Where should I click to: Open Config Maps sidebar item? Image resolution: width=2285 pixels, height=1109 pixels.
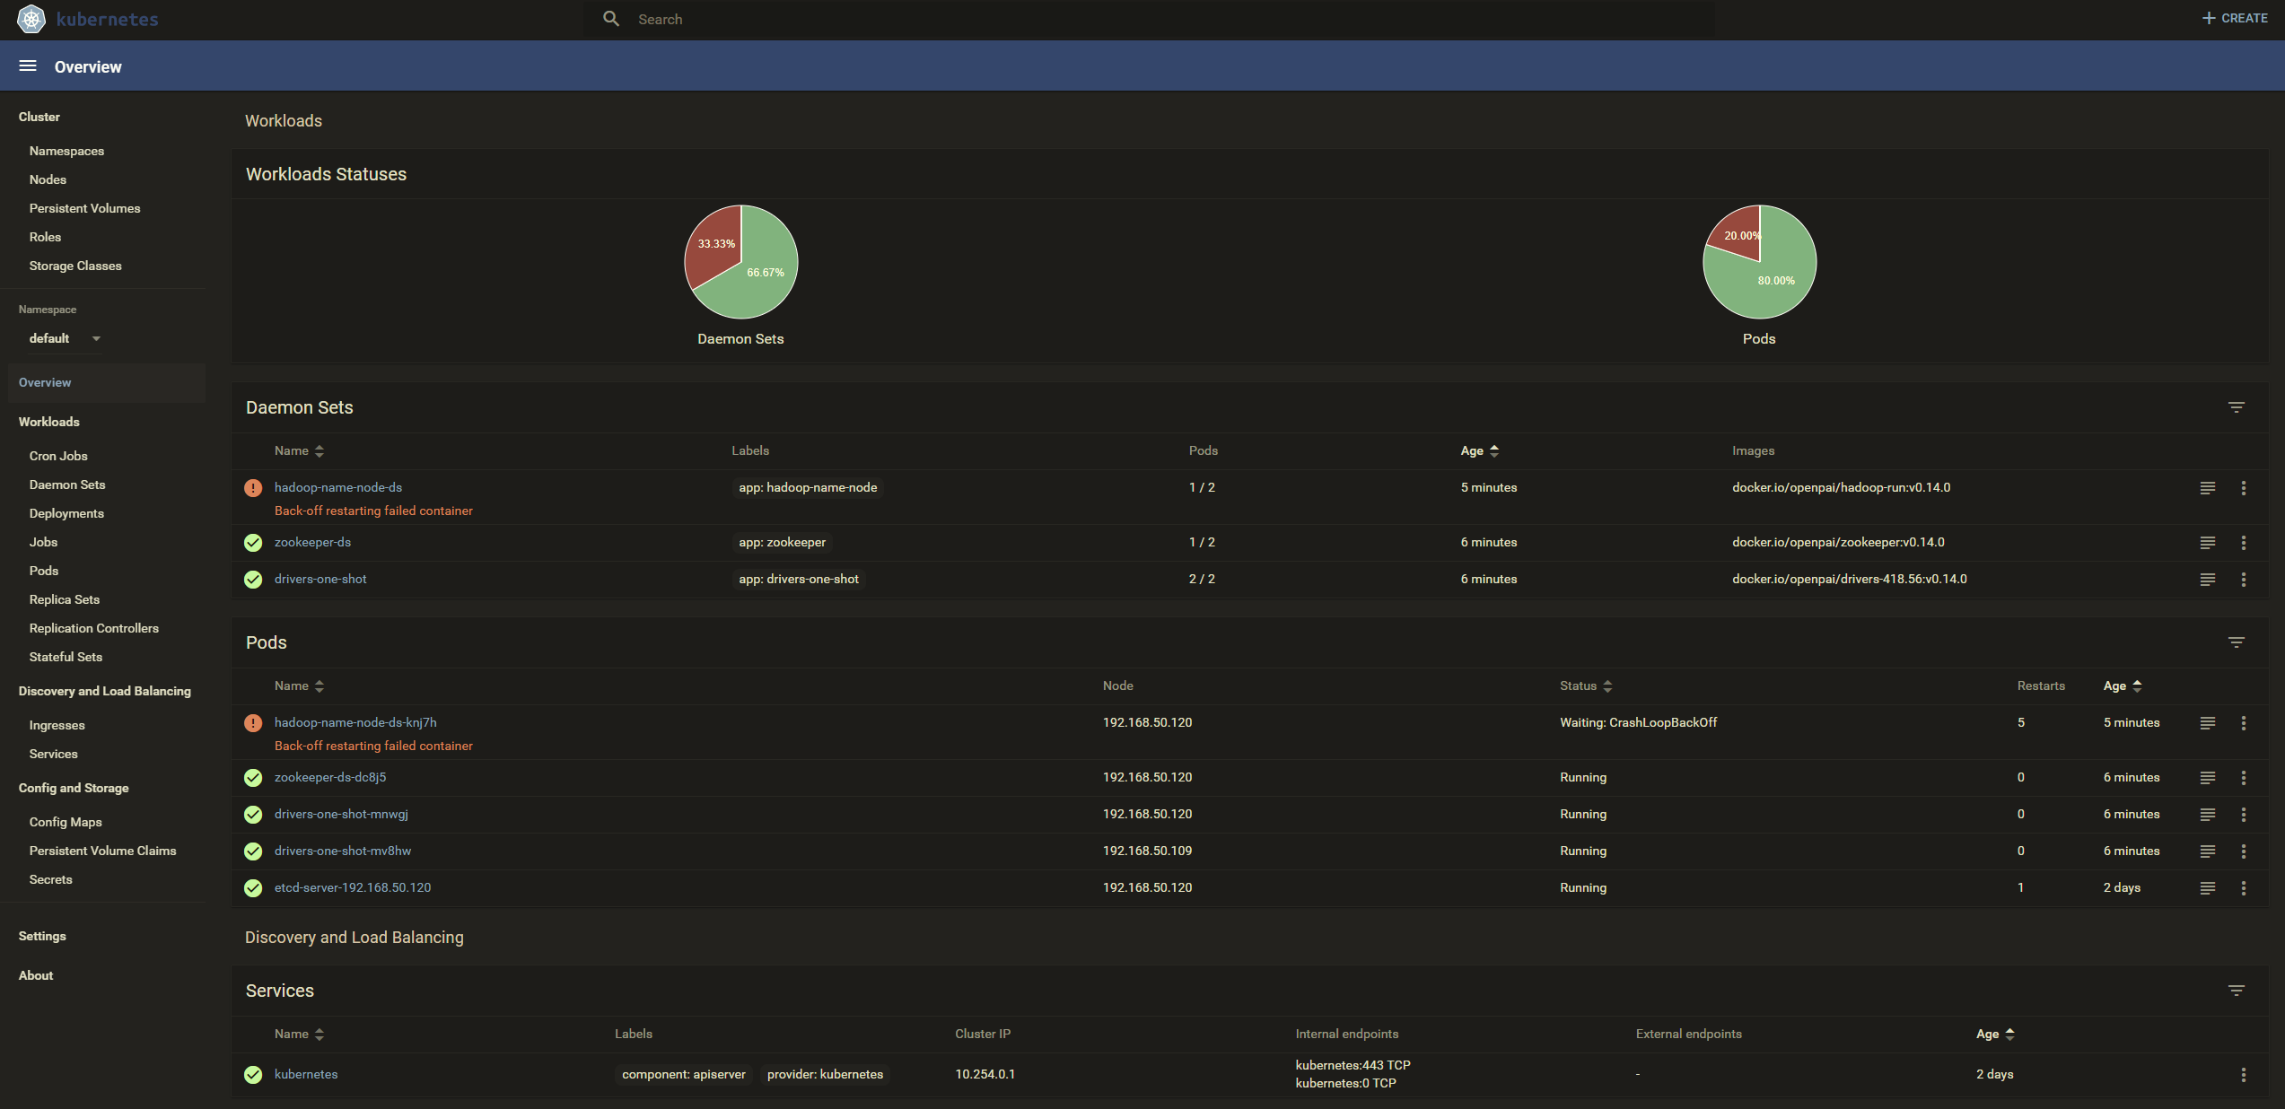[66, 822]
